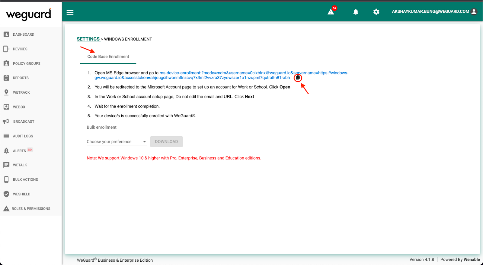Image resolution: width=483 pixels, height=265 pixels.
Task: Open the ms-device-enrollment URL link
Action: coord(221,75)
